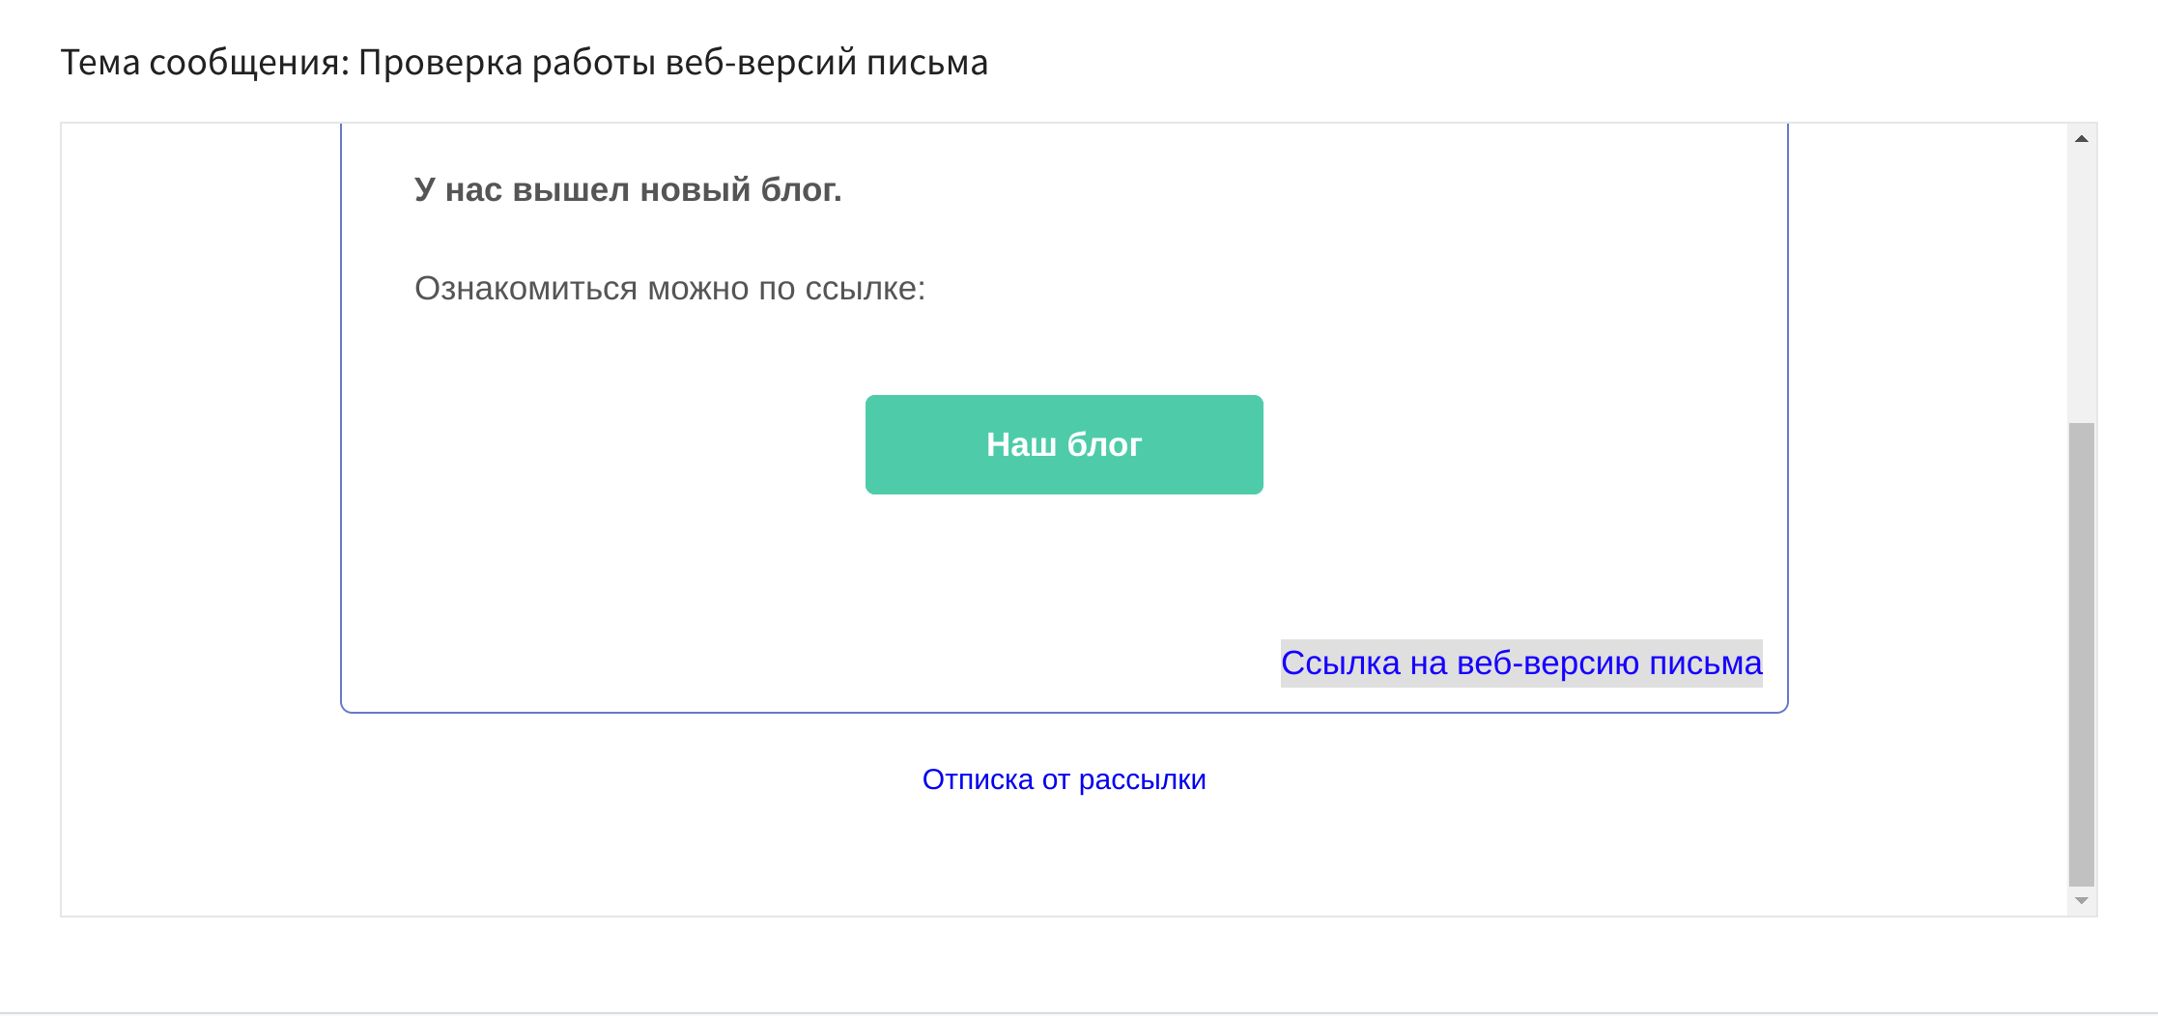Click the scrollbar down arrow
The height and width of the screenshot is (1016, 2158).
pos(2082,901)
